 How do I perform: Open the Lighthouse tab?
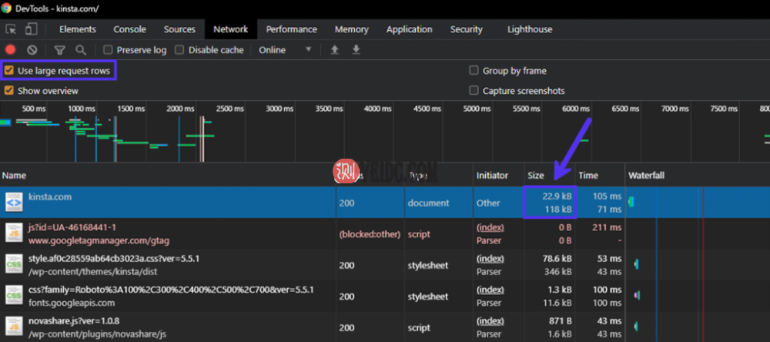(x=529, y=29)
